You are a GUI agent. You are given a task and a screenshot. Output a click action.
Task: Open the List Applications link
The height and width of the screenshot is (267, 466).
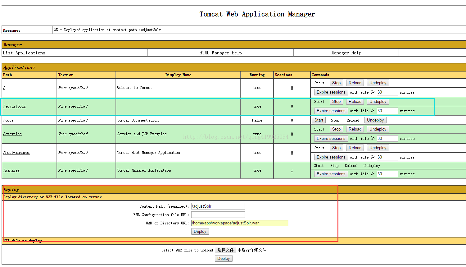[24, 53]
